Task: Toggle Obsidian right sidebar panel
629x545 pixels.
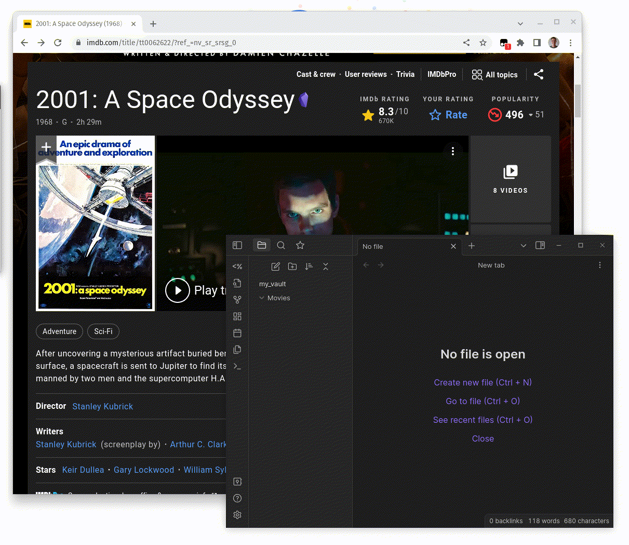Action: [540, 245]
